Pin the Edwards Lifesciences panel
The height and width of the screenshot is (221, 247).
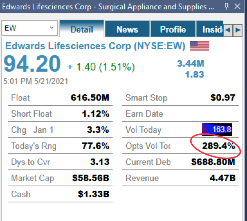(x=226, y=6)
